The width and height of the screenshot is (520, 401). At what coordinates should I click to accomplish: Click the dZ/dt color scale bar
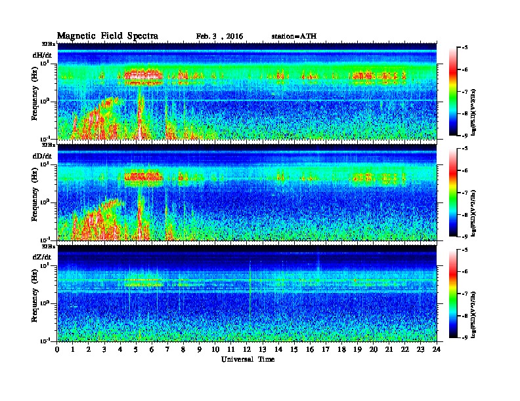click(453, 294)
